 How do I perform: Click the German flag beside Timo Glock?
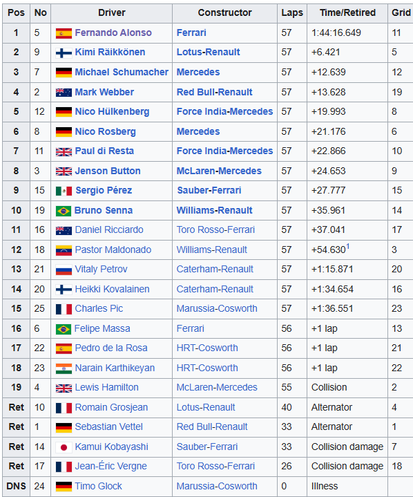coord(64,487)
